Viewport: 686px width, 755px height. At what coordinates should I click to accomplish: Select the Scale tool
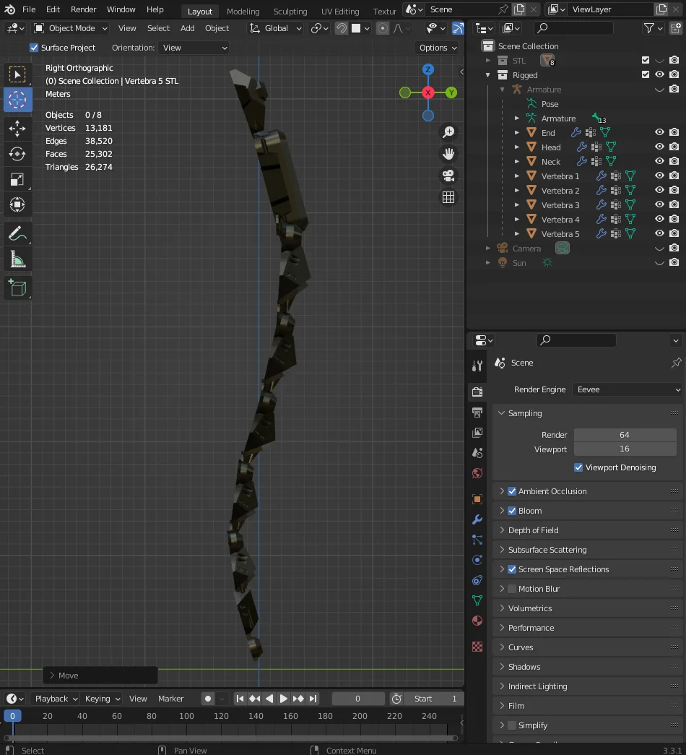tap(17, 179)
